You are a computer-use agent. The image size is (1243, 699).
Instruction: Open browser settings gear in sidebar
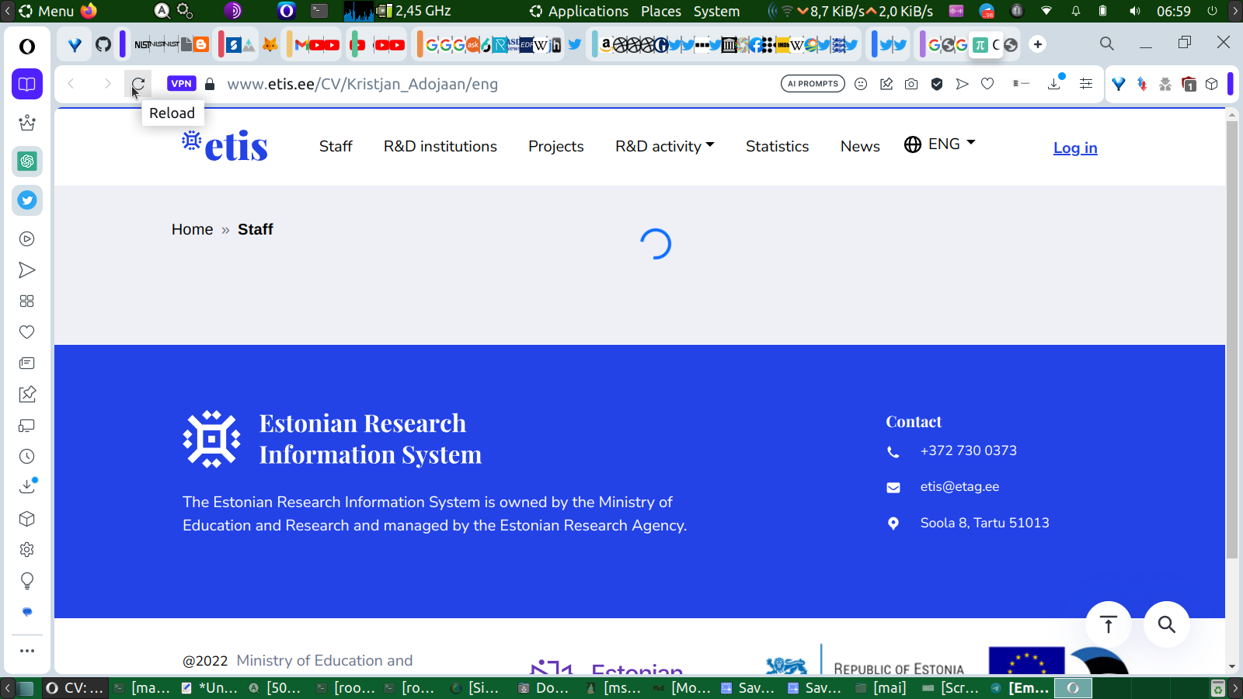[27, 550]
